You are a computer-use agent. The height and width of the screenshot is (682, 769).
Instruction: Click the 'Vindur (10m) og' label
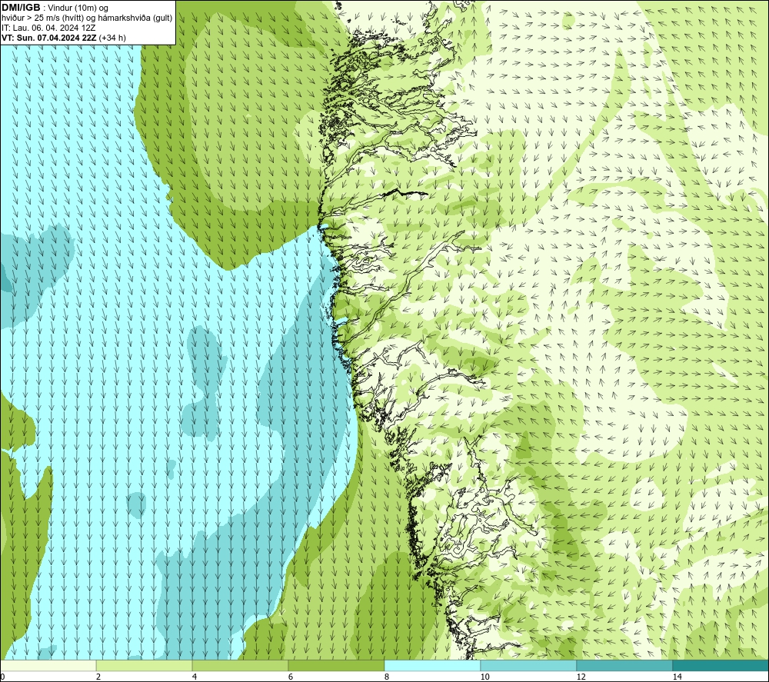(78, 8)
